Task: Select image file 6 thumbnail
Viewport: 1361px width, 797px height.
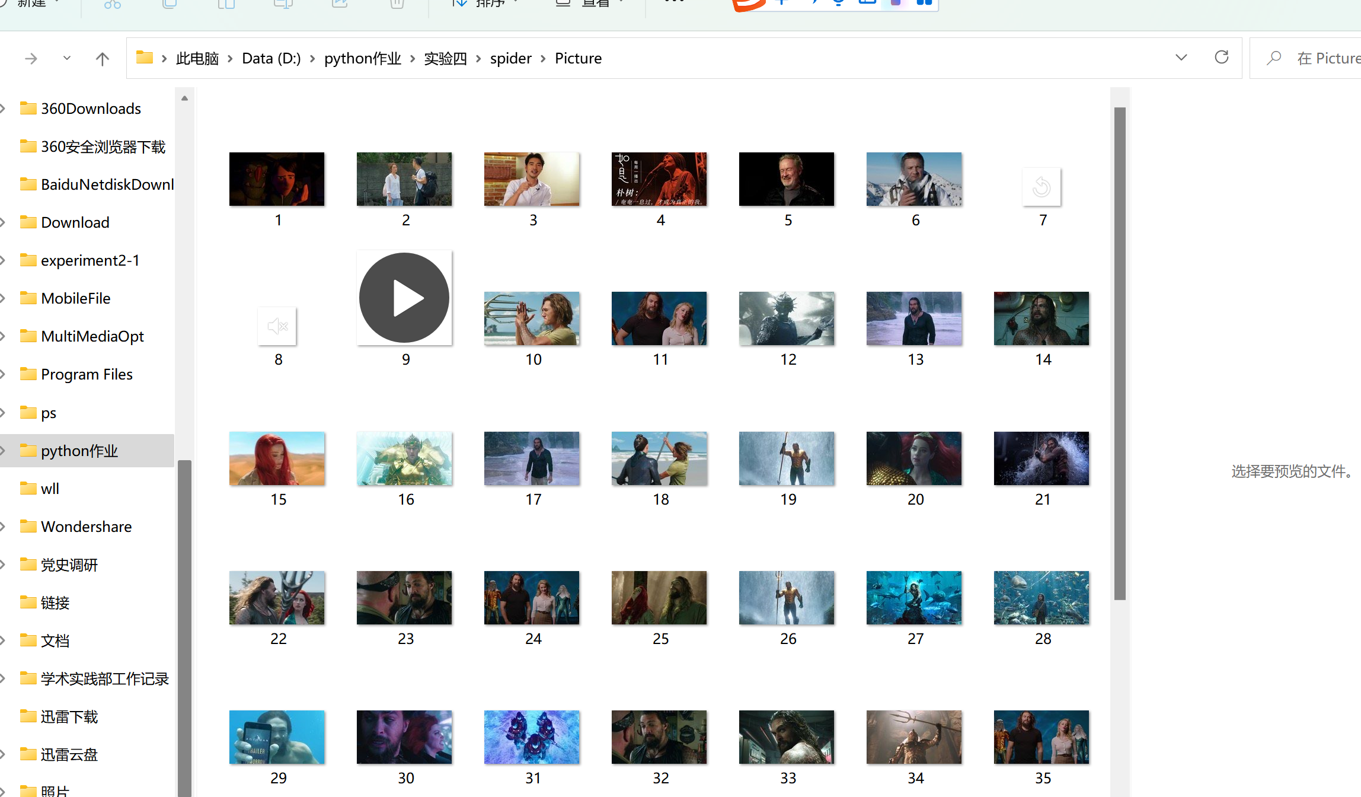Action: coord(914,179)
